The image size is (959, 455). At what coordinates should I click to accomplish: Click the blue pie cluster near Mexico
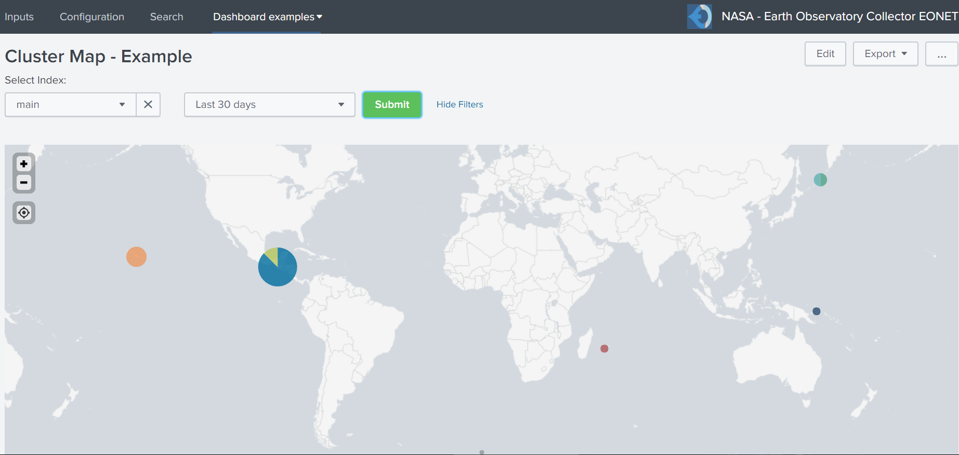pos(278,267)
